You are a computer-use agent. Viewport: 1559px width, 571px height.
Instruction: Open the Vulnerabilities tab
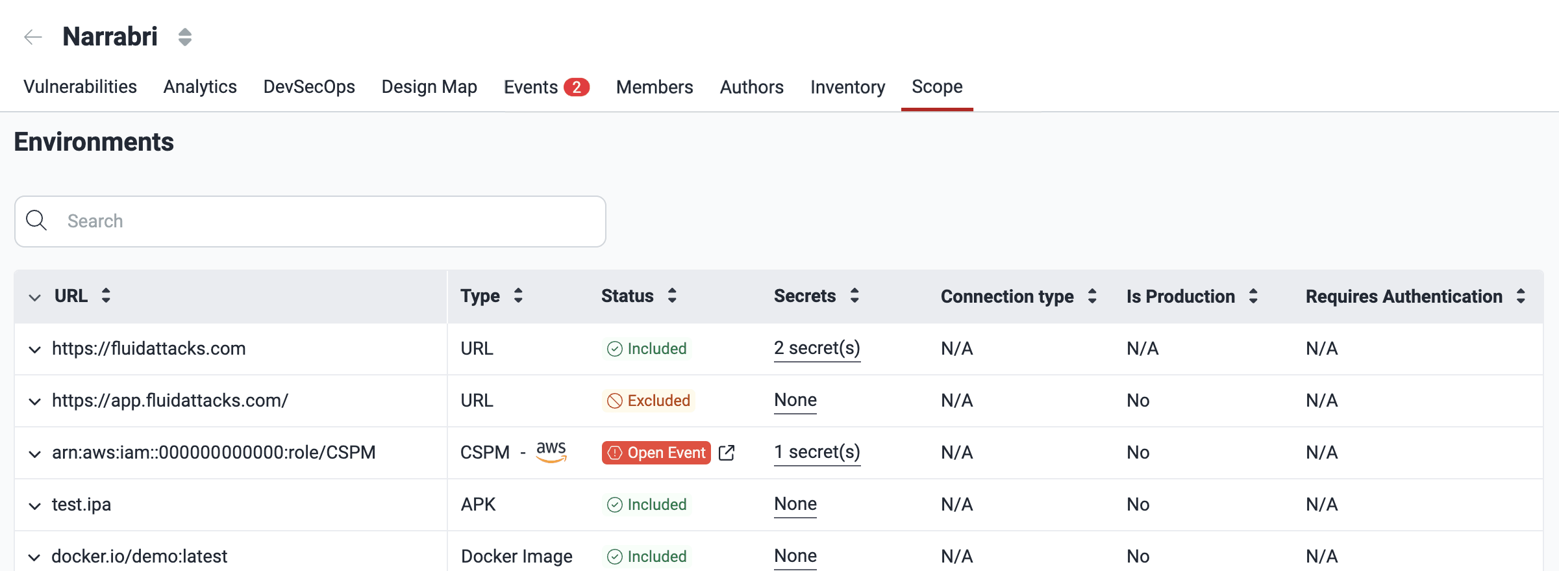click(80, 86)
